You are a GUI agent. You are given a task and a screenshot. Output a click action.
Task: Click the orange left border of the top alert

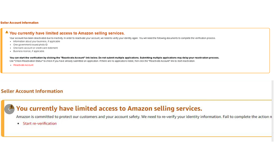[x=1, y=51]
